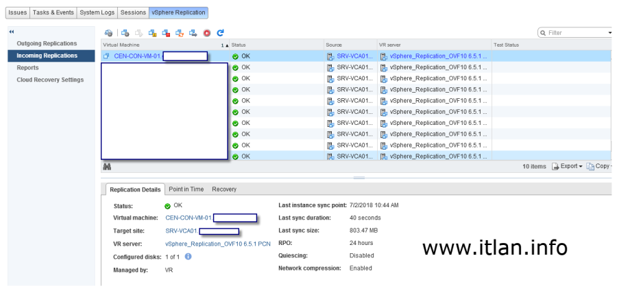Click the vSphere_Replication_OVF10 VR server link in details
This screenshot has width=617, height=291.
coord(217,244)
